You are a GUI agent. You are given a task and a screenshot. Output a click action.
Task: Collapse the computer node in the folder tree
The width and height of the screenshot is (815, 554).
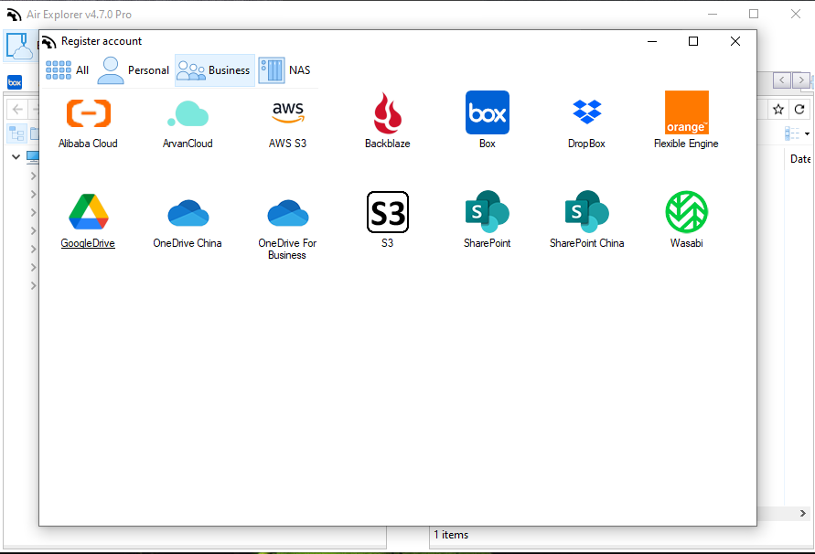tap(16, 156)
